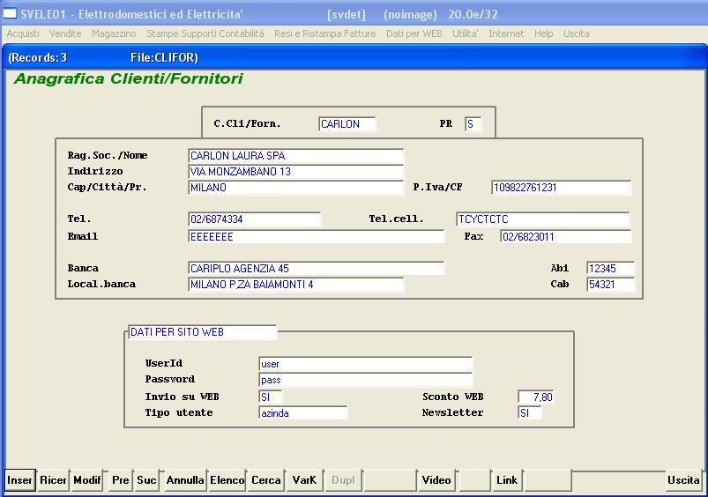
Task: Click the application icon in the title bar
Action: (10, 13)
